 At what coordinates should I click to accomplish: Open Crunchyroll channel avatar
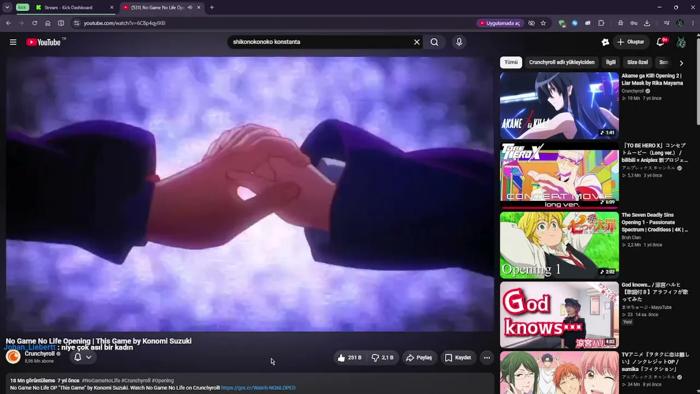13,357
